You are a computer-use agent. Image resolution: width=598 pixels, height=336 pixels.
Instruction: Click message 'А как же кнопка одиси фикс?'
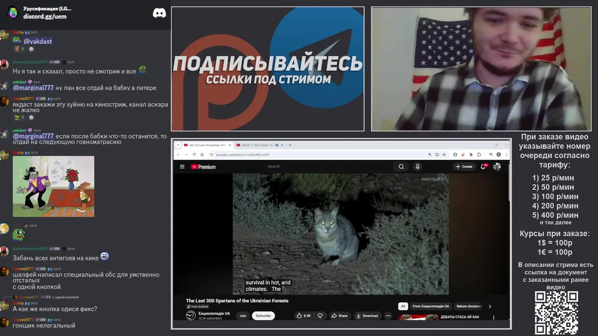click(x=55, y=309)
